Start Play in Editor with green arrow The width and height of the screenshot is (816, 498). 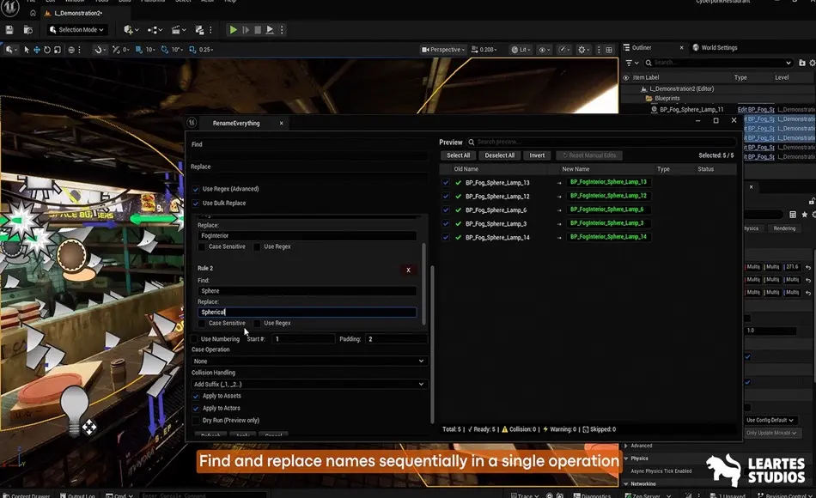click(233, 30)
